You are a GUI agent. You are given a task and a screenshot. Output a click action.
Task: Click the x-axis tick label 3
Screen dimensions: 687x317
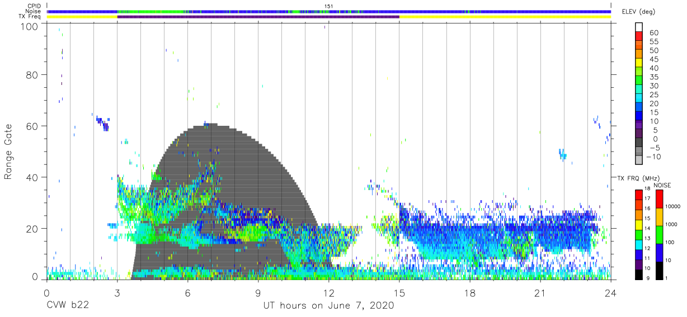[x=117, y=293]
